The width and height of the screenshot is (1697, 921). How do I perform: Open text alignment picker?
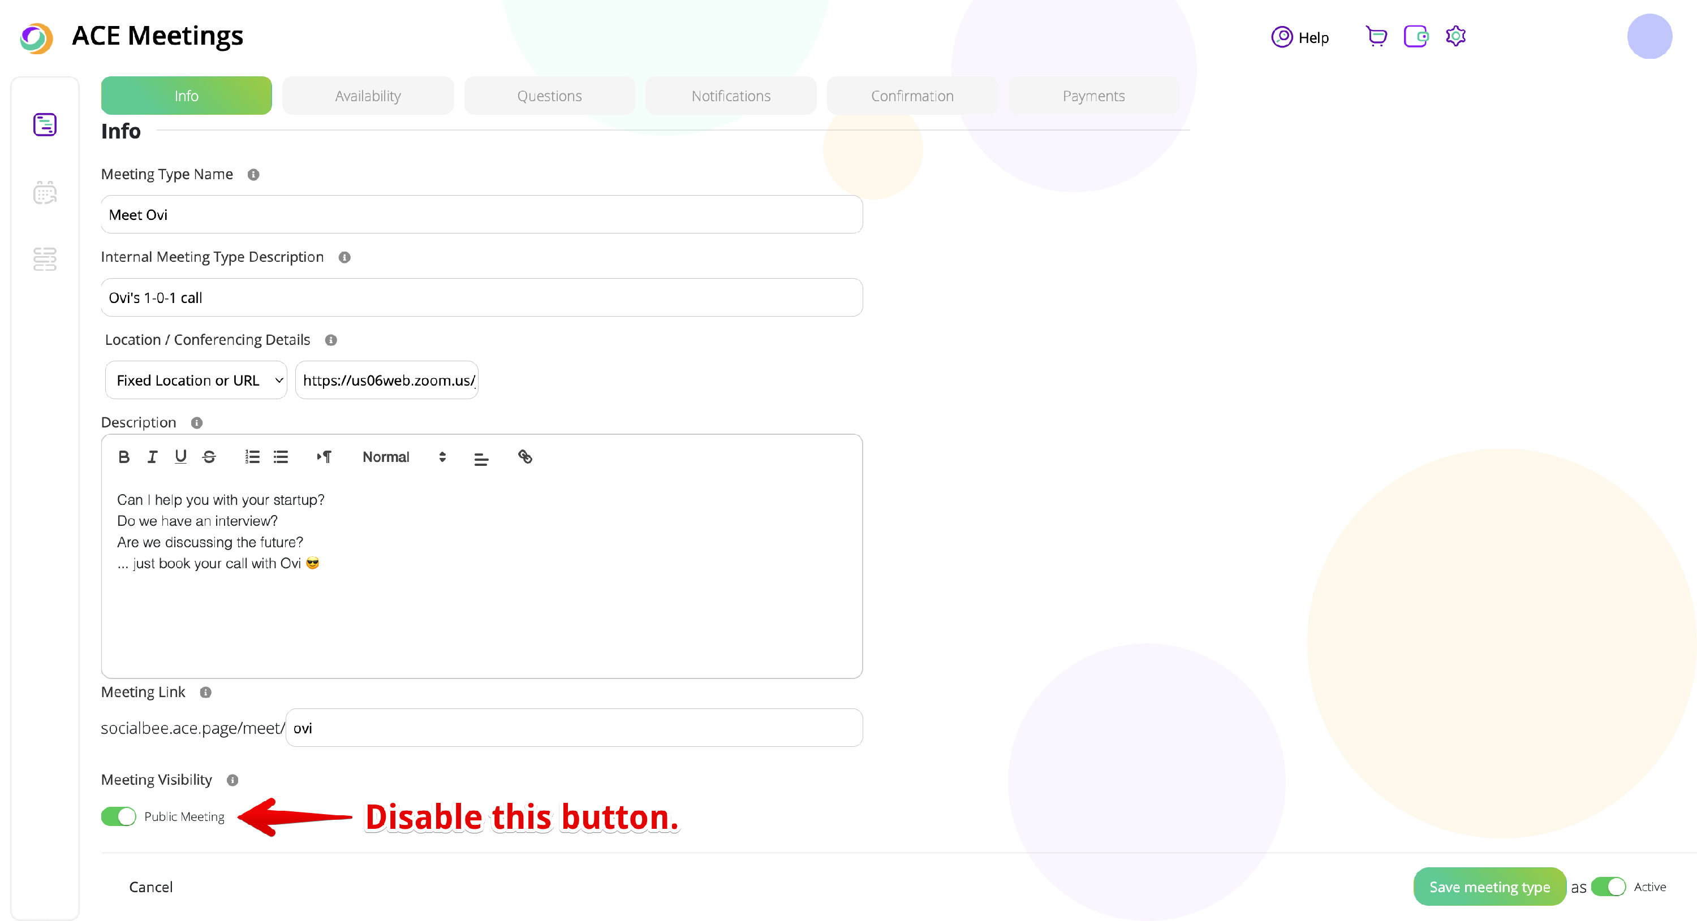pos(481,458)
